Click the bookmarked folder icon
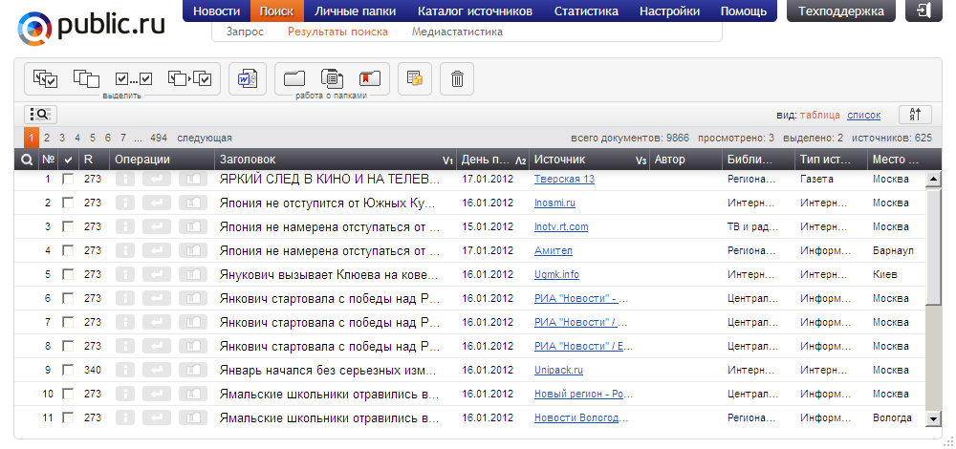Image resolution: width=956 pixels, height=449 pixels. pos(369,78)
